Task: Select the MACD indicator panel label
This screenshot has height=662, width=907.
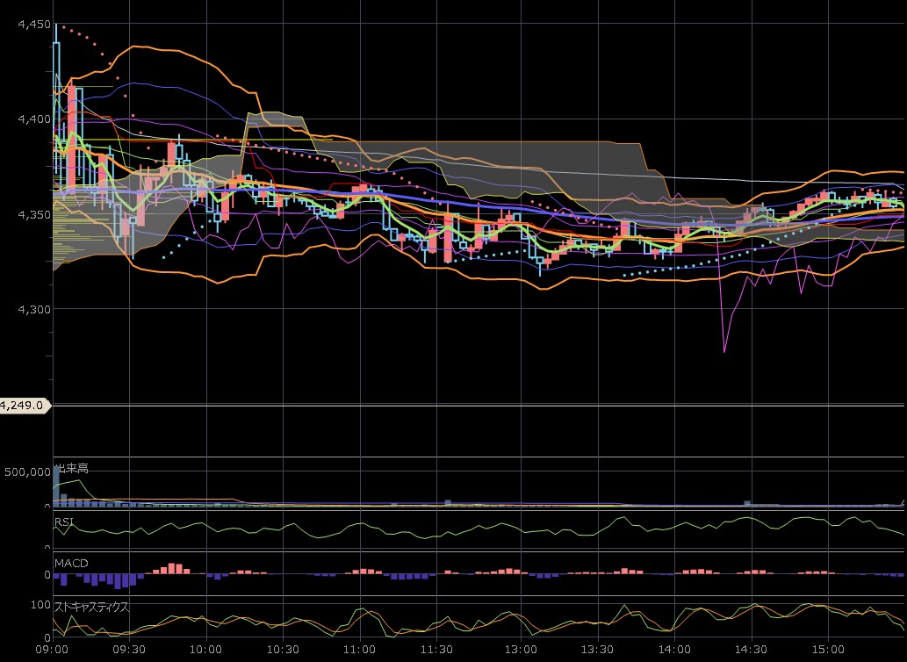Action: pyautogui.click(x=71, y=563)
